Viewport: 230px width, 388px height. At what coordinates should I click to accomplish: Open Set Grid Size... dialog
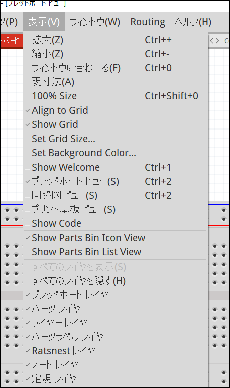(x=115, y=139)
